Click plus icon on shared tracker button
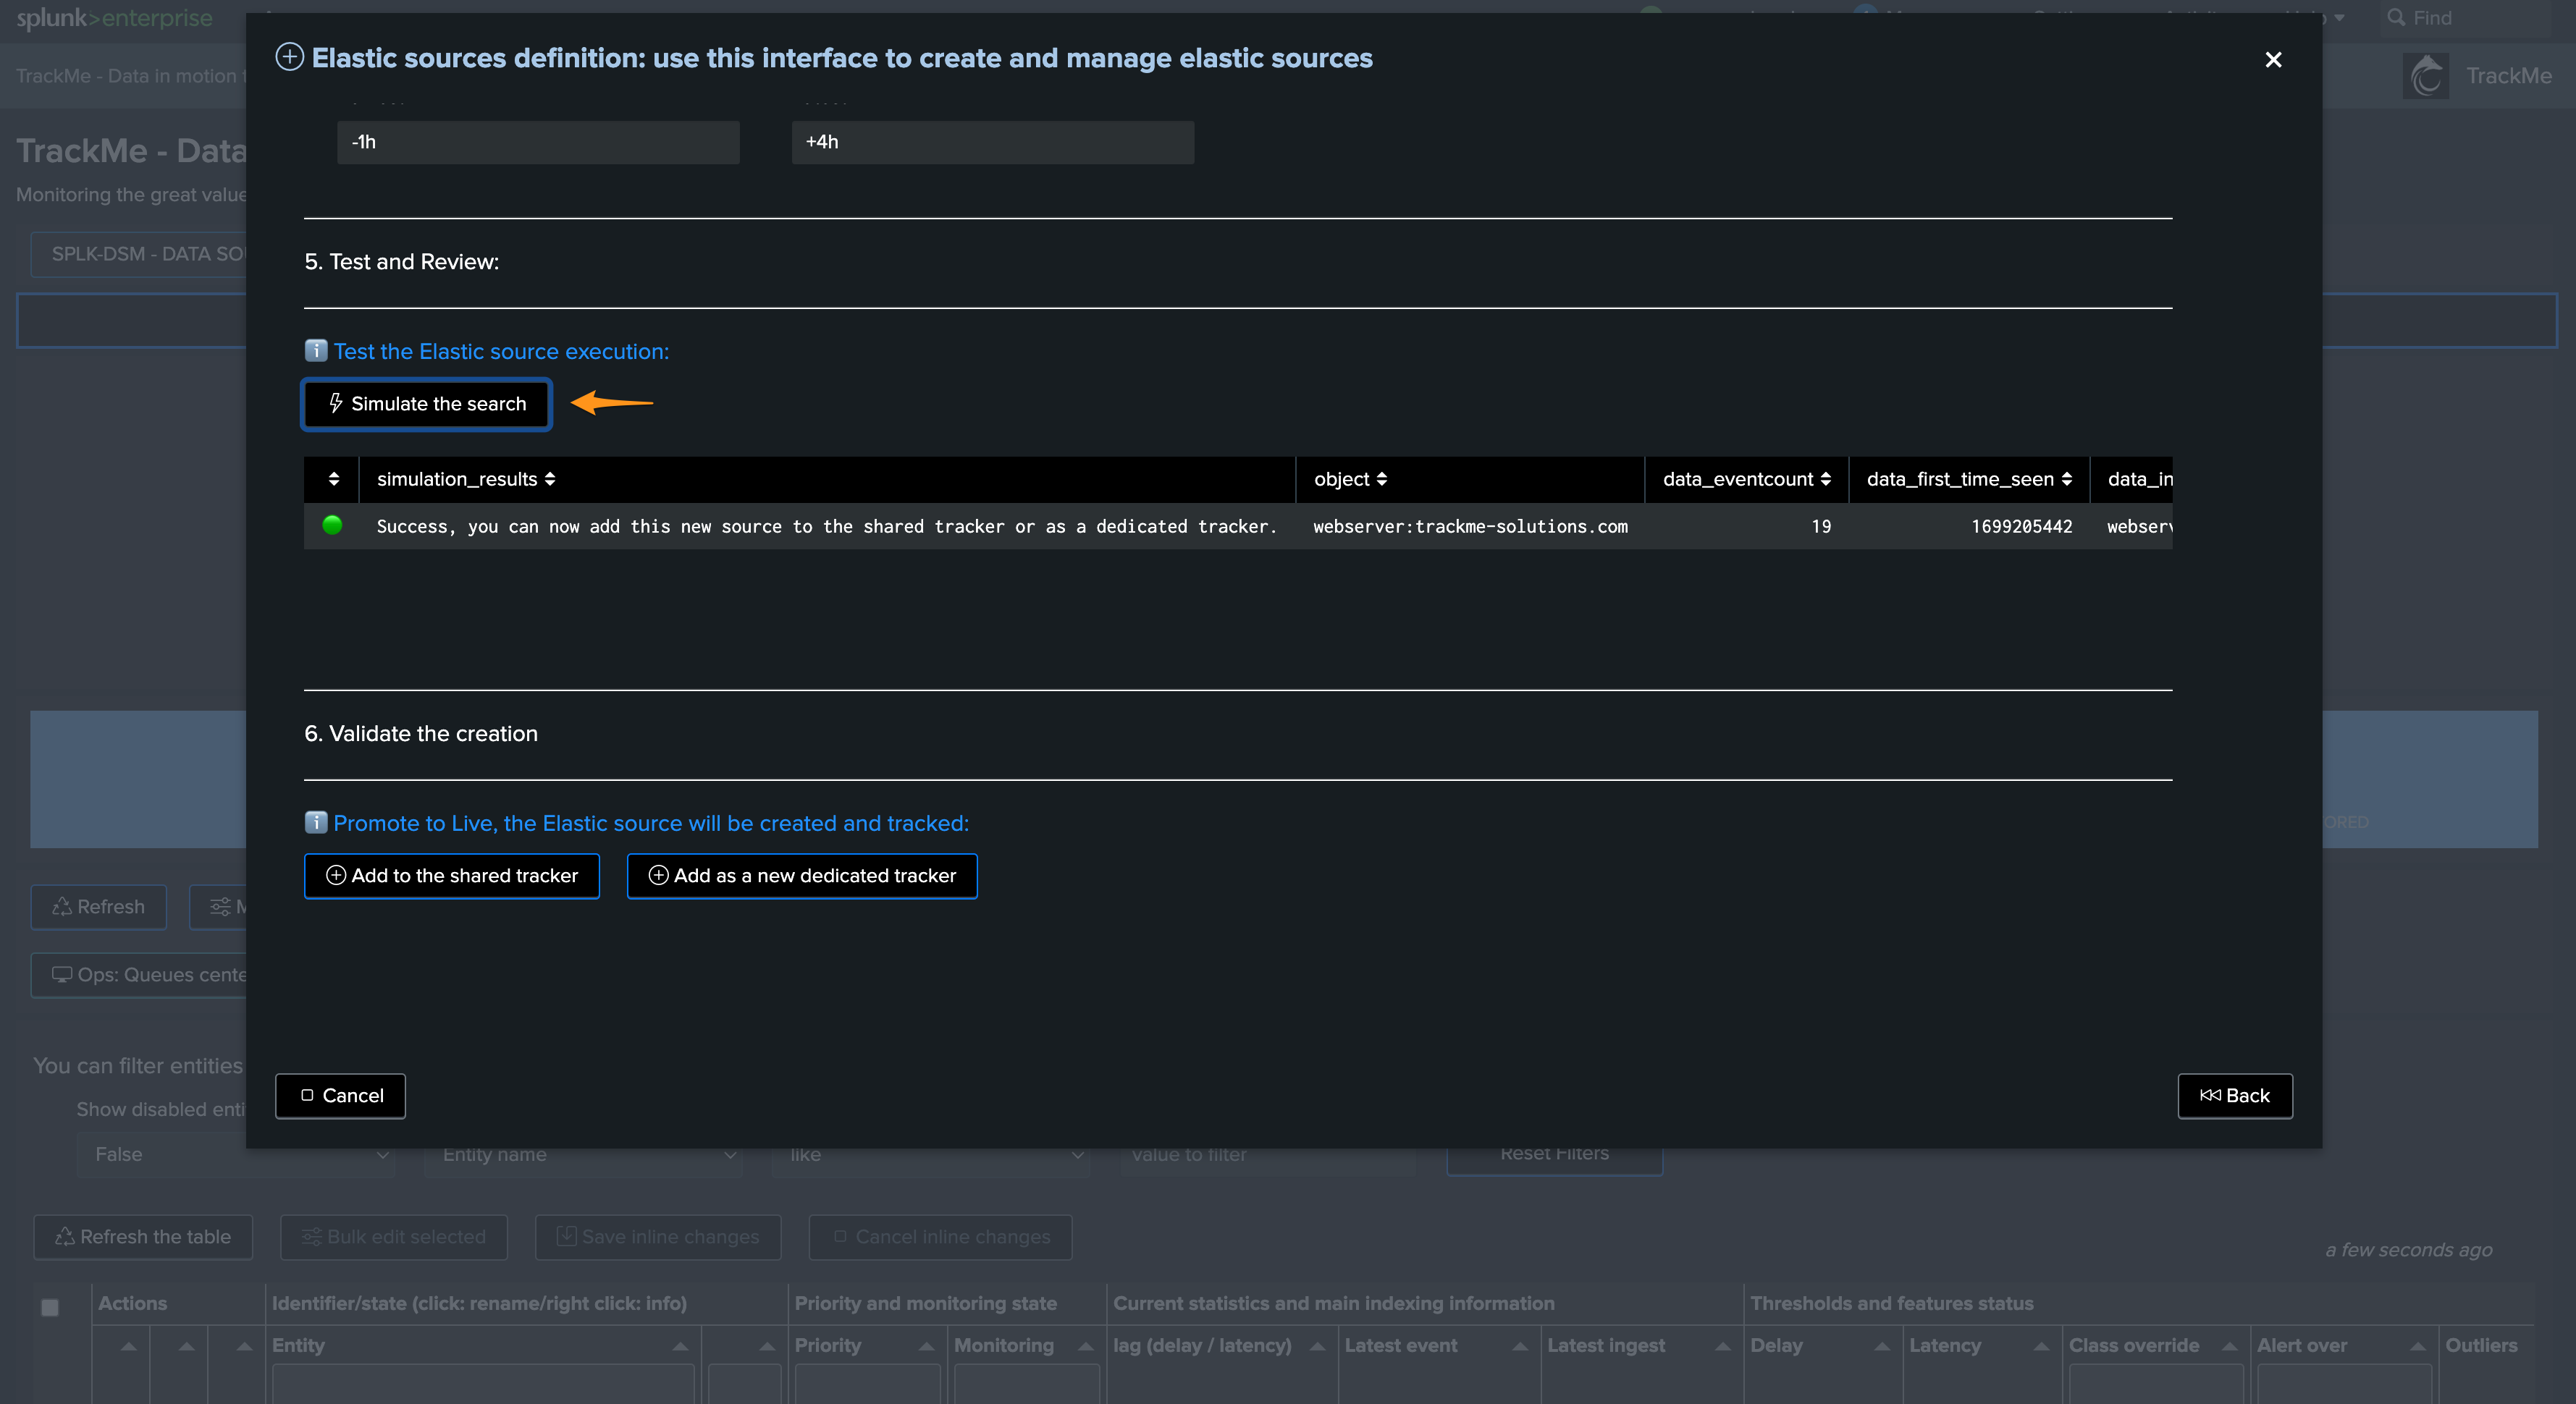This screenshot has width=2576, height=1404. pos(336,874)
